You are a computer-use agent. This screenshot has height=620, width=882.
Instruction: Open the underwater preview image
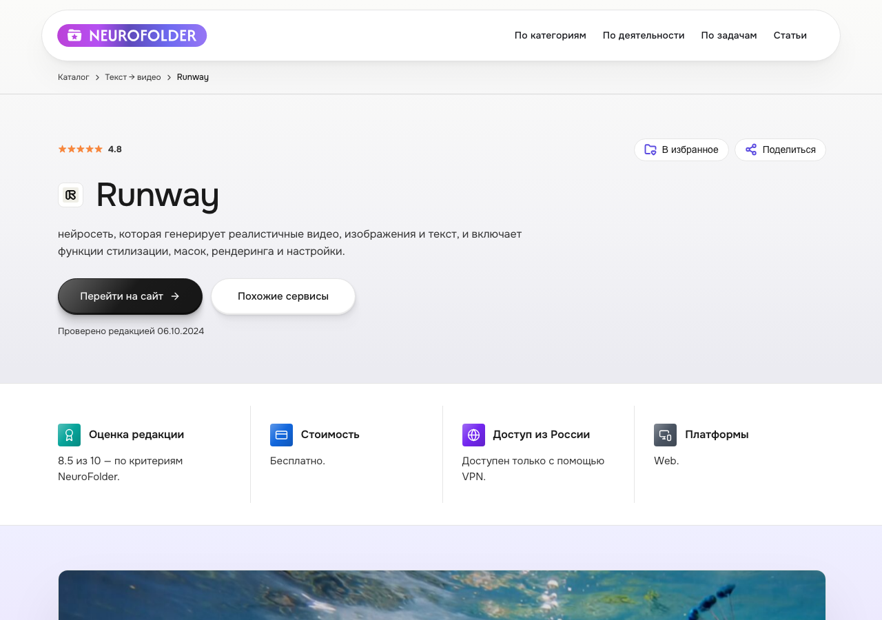click(x=442, y=595)
